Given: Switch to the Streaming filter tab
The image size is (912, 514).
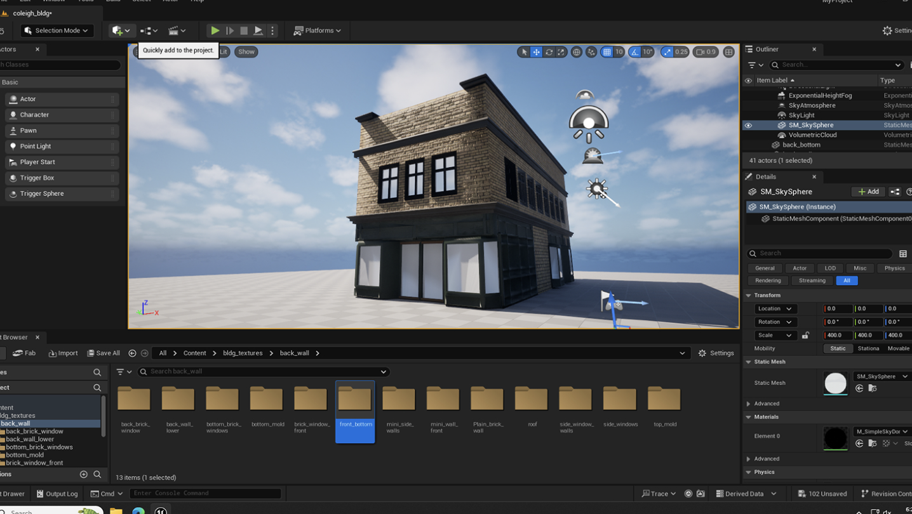Looking at the screenshot, I should click(x=812, y=280).
